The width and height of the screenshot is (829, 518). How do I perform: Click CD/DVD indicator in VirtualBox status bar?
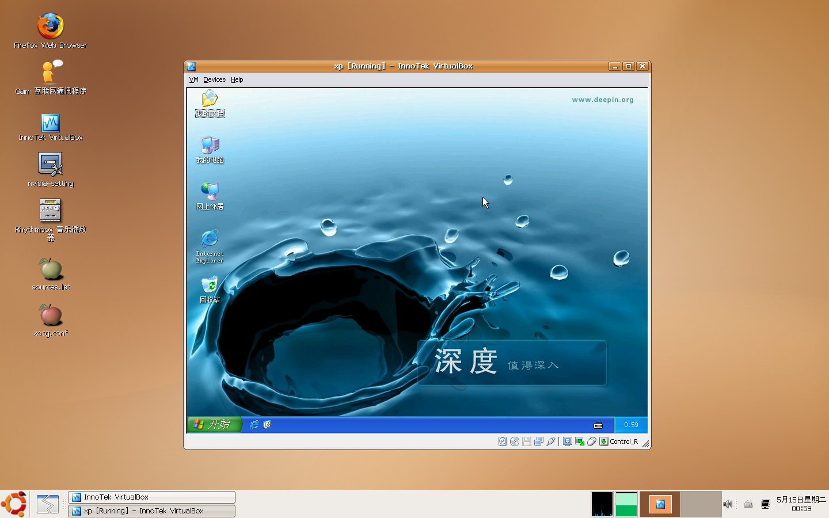click(x=515, y=441)
